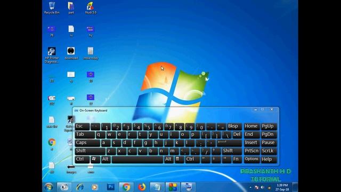Click the Help key

(x=269, y=159)
